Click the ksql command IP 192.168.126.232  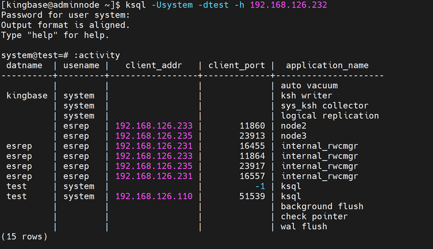tap(288, 5)
